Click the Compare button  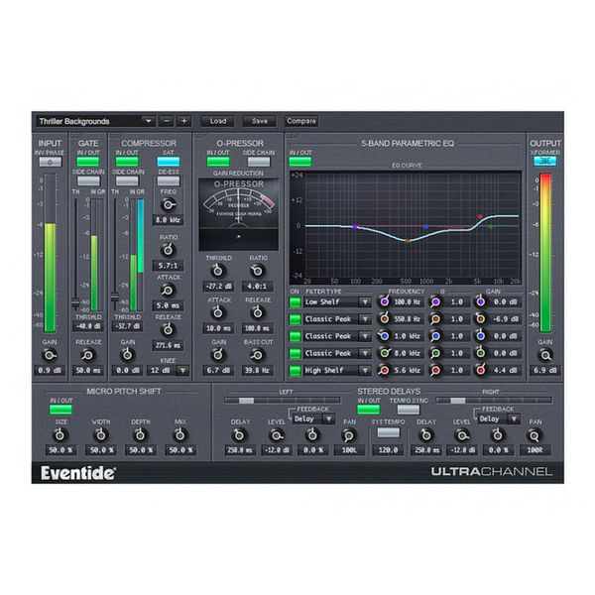pyautogui.click(x=301, y=121)
